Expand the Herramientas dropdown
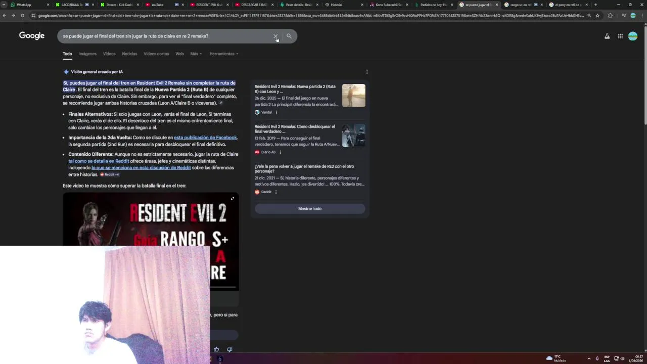 pyautogui.click(x=223, y=54)
